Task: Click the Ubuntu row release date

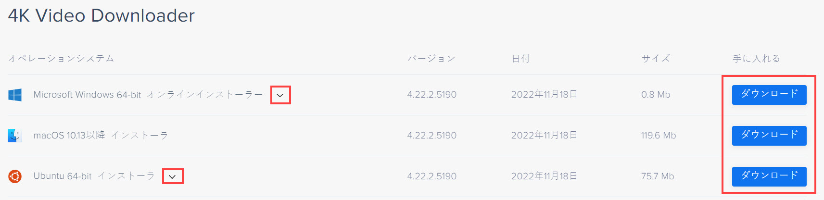Action: (544, 176)
